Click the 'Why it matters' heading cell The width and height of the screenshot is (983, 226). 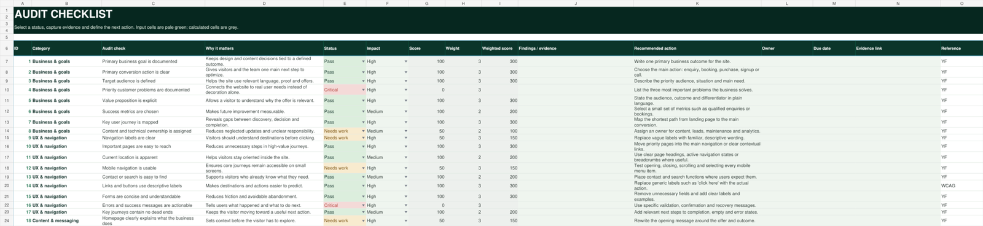(x=264, y=48)
